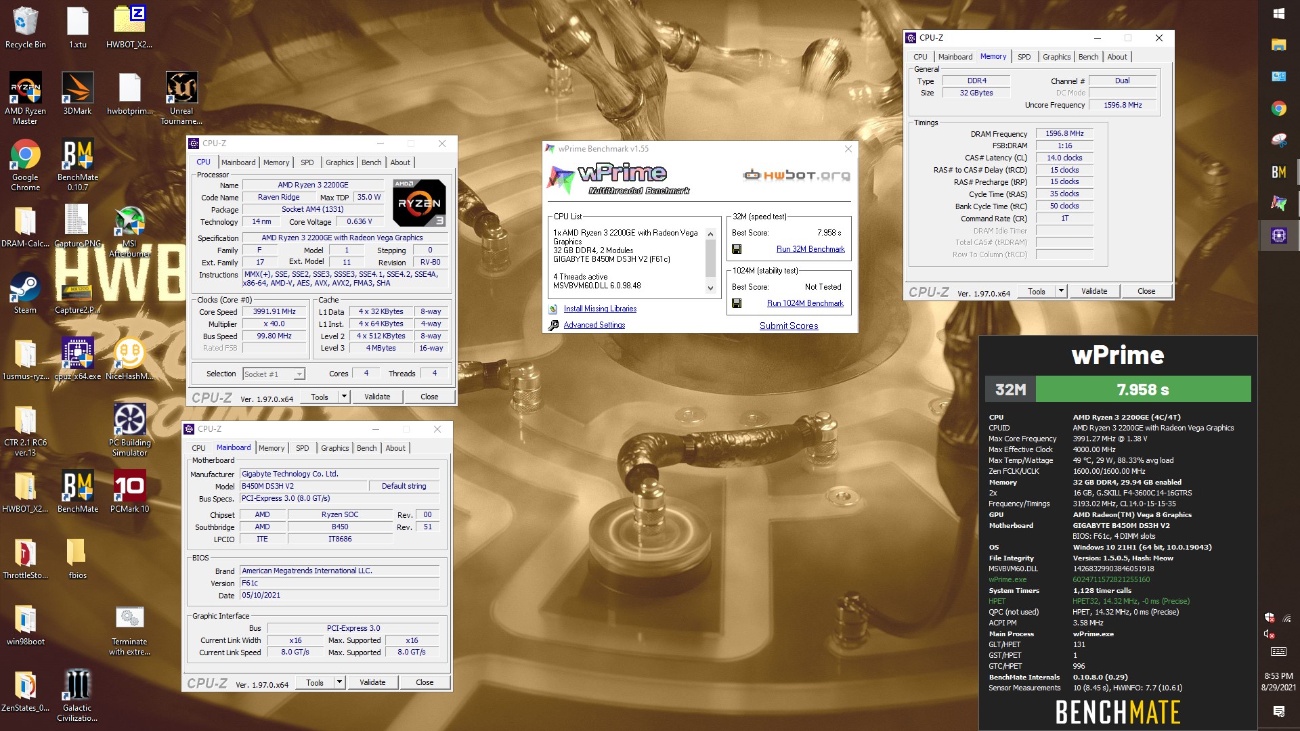Open the ThrottleStop desktop icon

pos(25,558)
